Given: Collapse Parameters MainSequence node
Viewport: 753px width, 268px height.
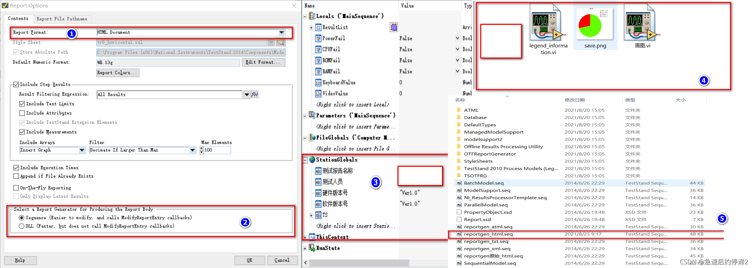Looking at the screenshot, I should pyautogui.click(x=305, y=116).
